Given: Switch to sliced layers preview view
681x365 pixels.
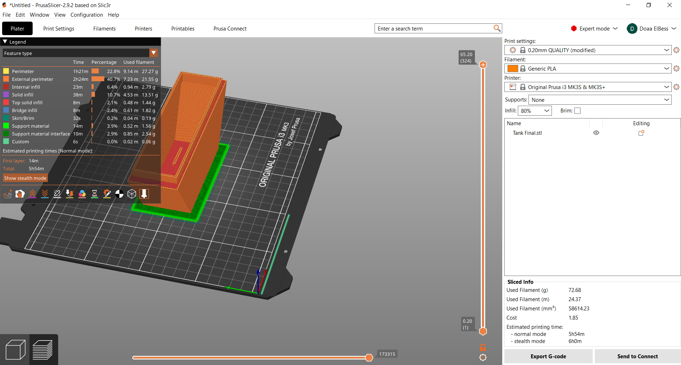Looking at the screenshot, I should point(43,350).
